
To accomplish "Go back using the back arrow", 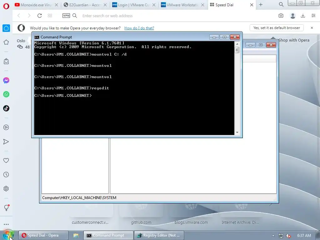I will point(18,16).
